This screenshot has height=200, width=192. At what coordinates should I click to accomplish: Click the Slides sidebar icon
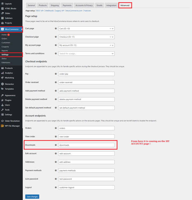pos(2,13)
